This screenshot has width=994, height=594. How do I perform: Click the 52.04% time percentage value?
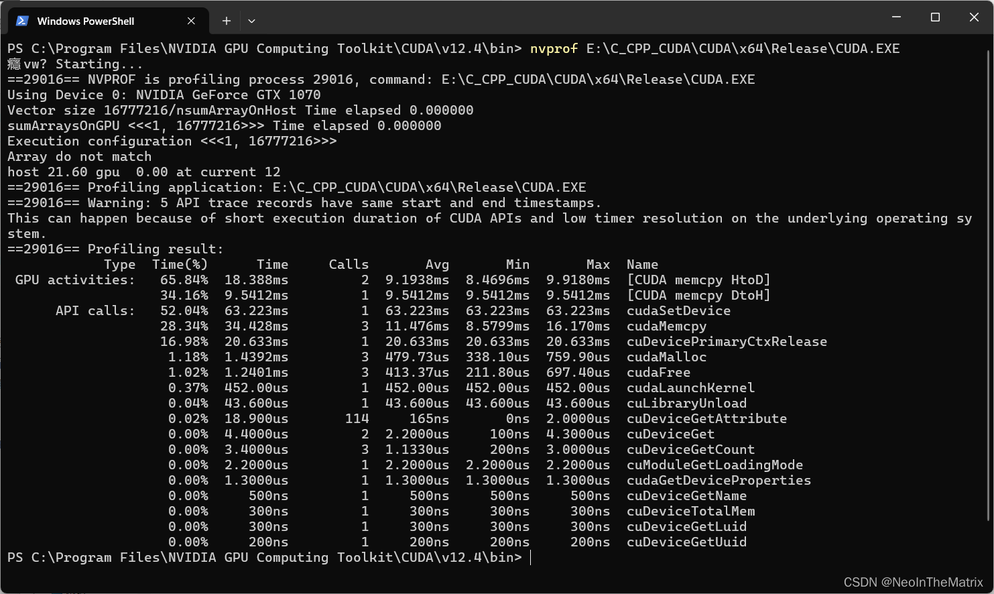coord(184,310)
